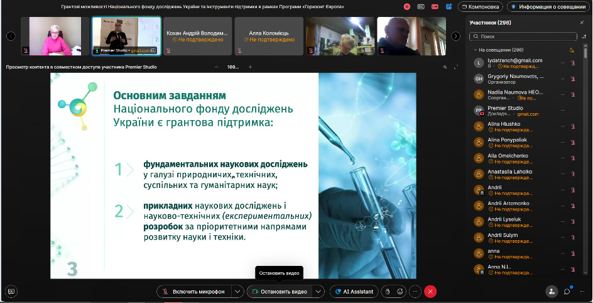Toggle the participants panel icon
The image size is (593, 303).
pos(551,291)
